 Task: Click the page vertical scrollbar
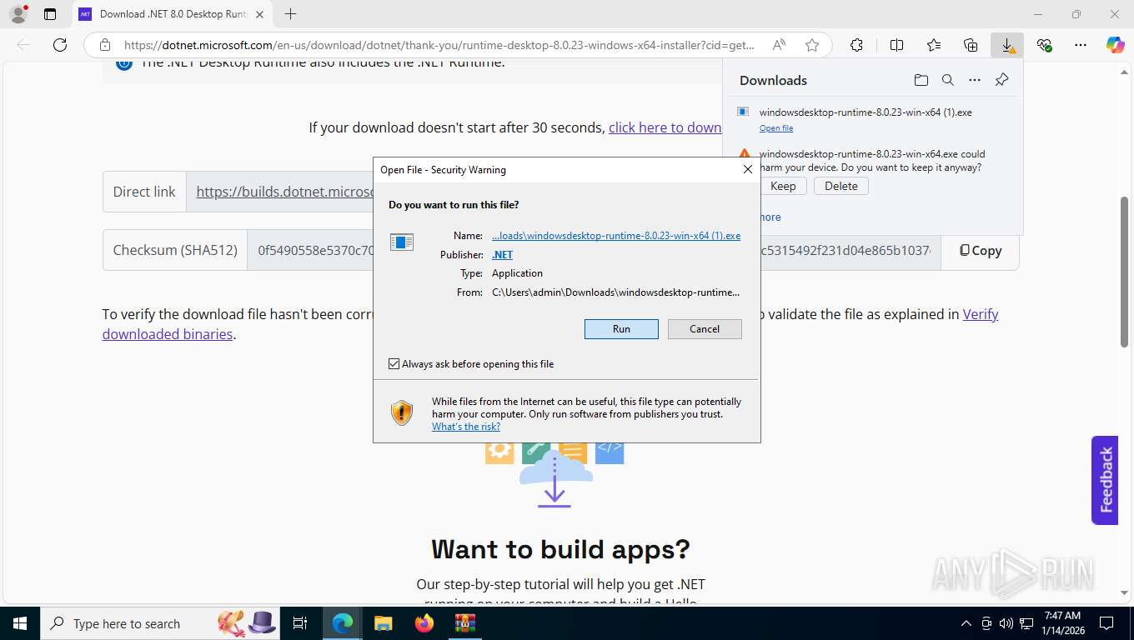click(1125, 272)
